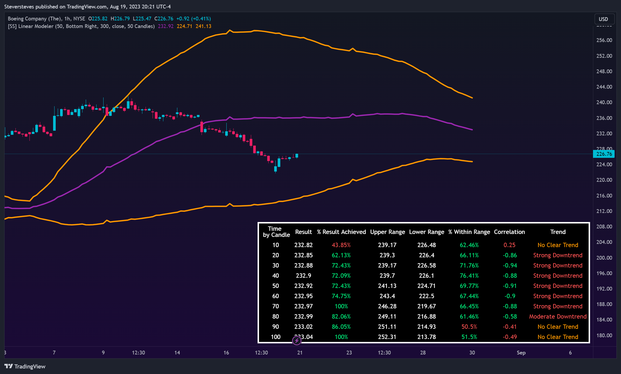Click the 82.06% result achieved cell

click(341, 317)
